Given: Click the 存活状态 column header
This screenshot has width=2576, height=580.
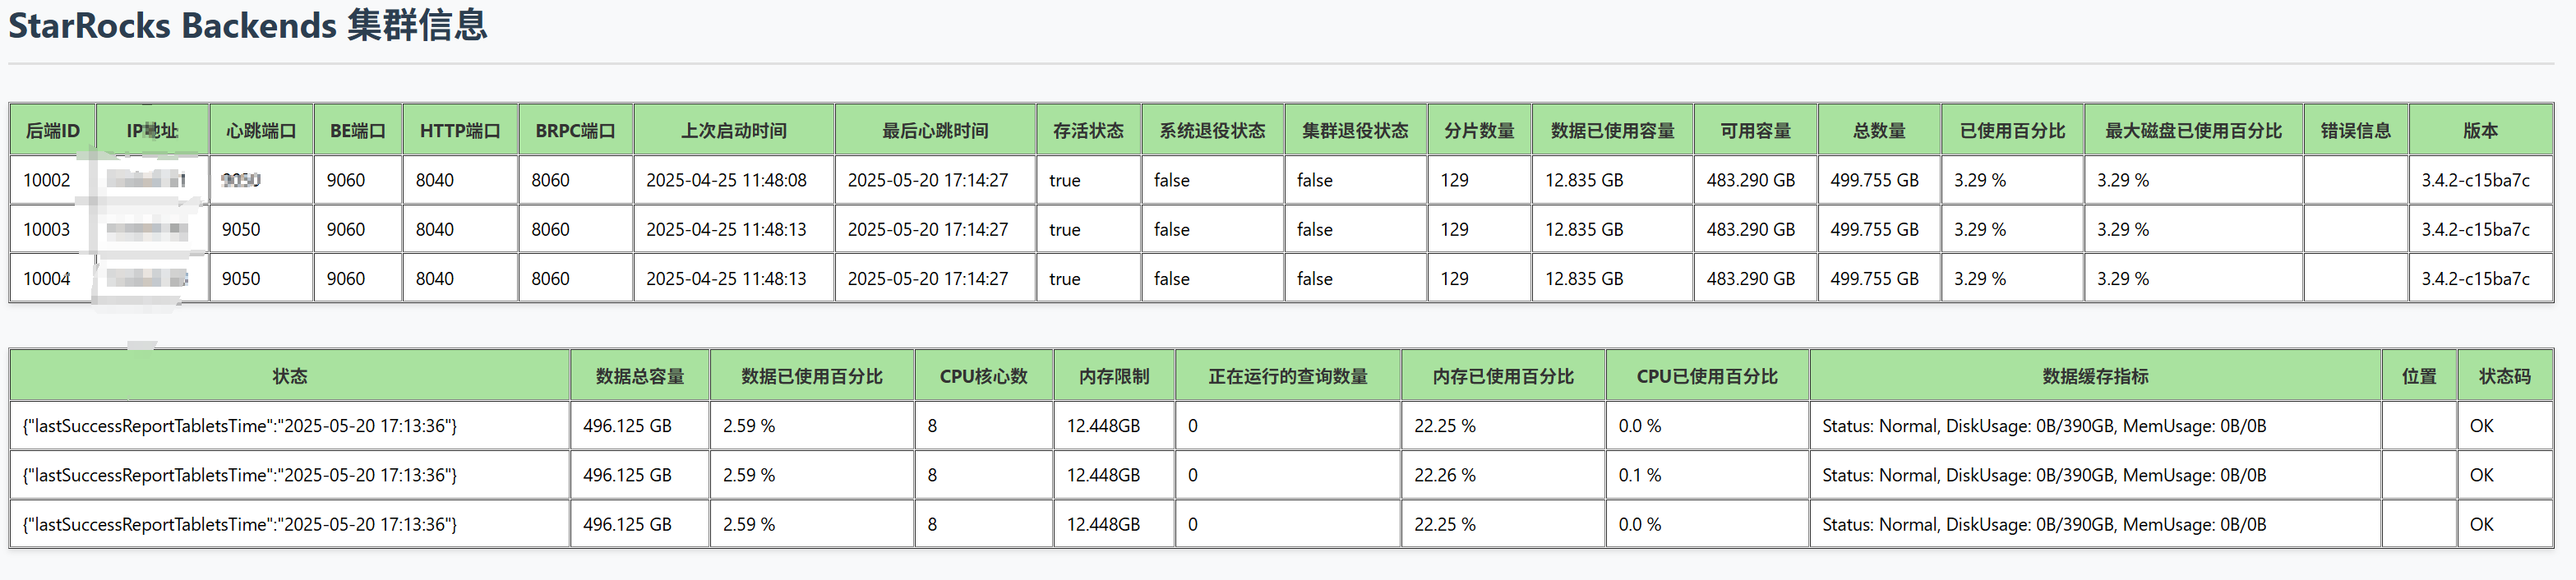Looking at the screenshot, I should point(1088,131).
